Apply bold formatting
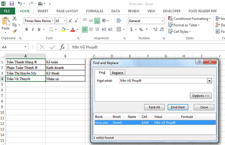The width and height of the screenshot is (225, 145). (x=27, y=29)
